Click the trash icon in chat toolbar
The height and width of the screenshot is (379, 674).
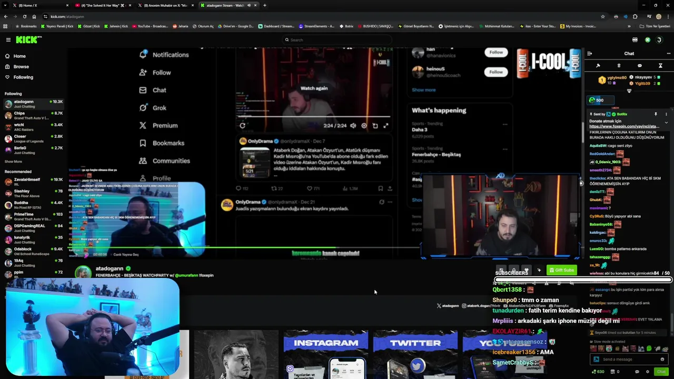(619, 66)
